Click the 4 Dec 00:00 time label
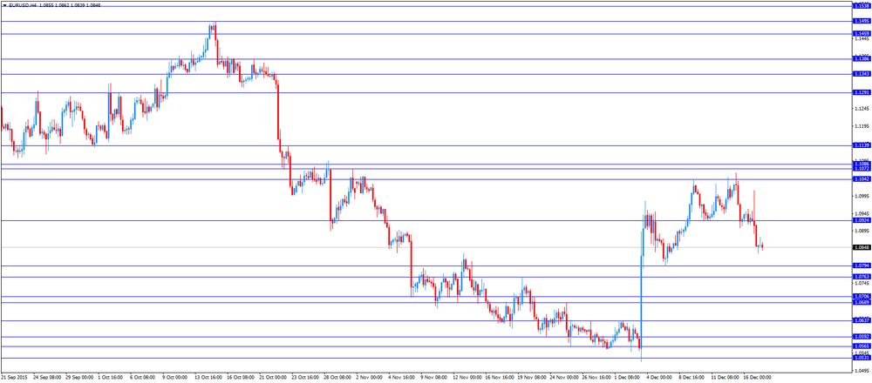The height and width of the screenshot is (383, 872). pos(660,377)
